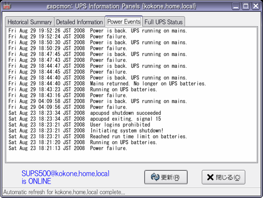Click the X icon on 閉じる button

(x=210, y=177)
